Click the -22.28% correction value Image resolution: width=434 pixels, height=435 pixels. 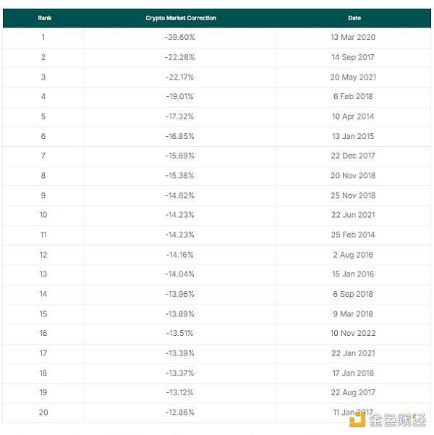(179, 57)
